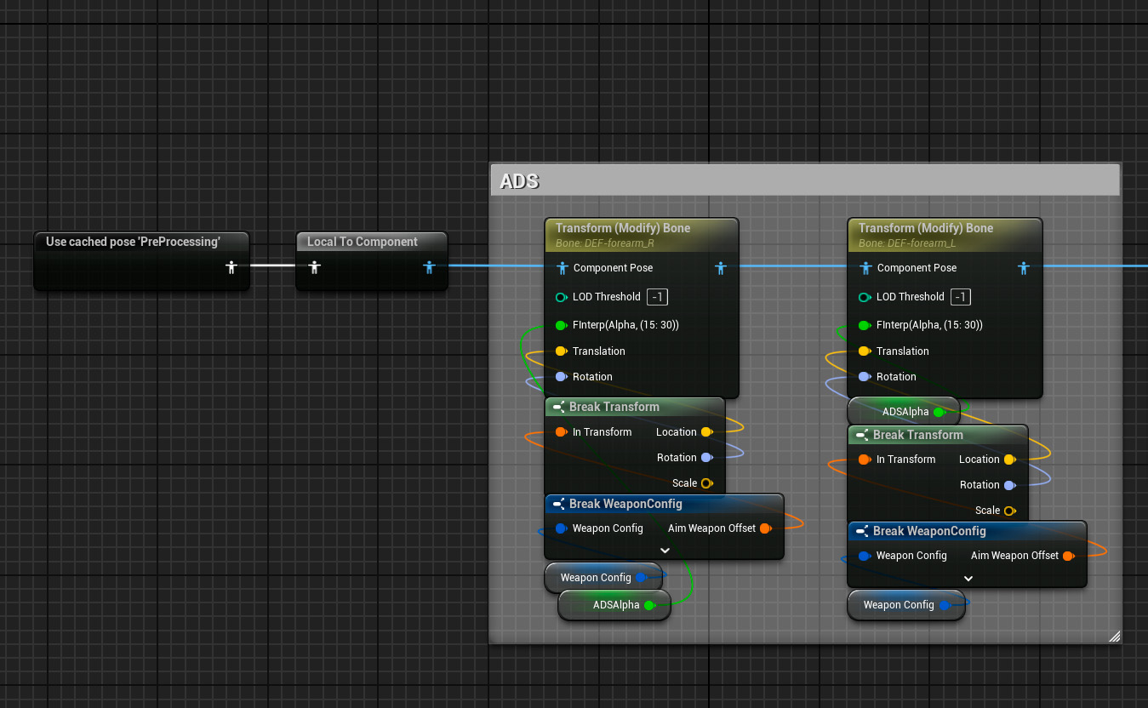Click LOD Threshold pin on DEF-forearm_R node

pyautogui.click(x=561, y=297)
